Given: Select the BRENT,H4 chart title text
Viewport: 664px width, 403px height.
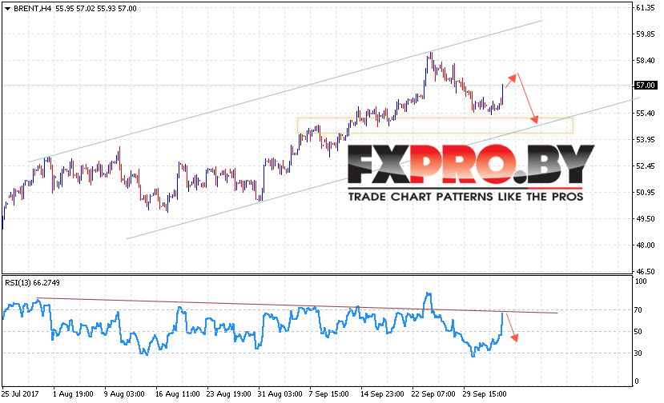Looking at the screenshot, I should (x=33, y=9).
